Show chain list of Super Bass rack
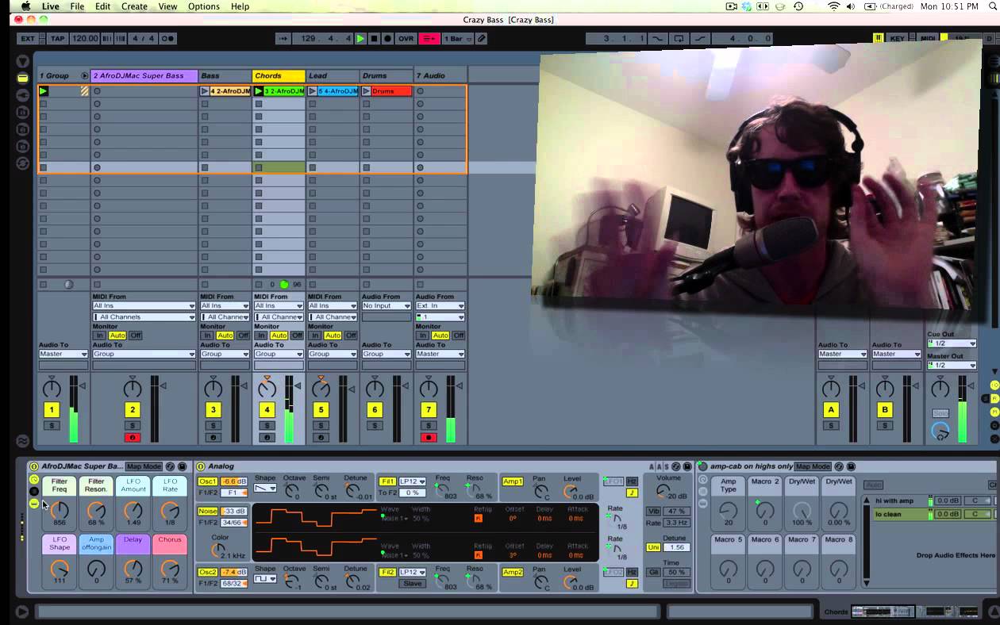The image size is (1000, 625). click(34, 491)
